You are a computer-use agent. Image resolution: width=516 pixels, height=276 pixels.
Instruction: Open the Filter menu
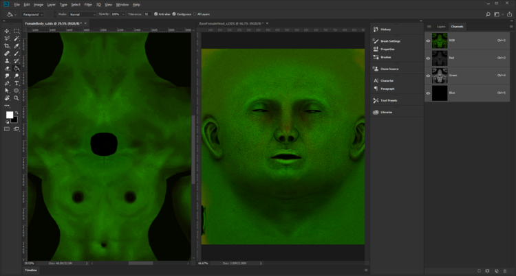[88, 5]
